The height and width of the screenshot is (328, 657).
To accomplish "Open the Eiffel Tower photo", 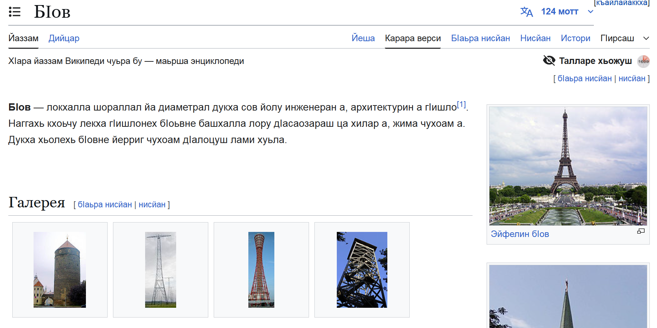I will [568, 166].
